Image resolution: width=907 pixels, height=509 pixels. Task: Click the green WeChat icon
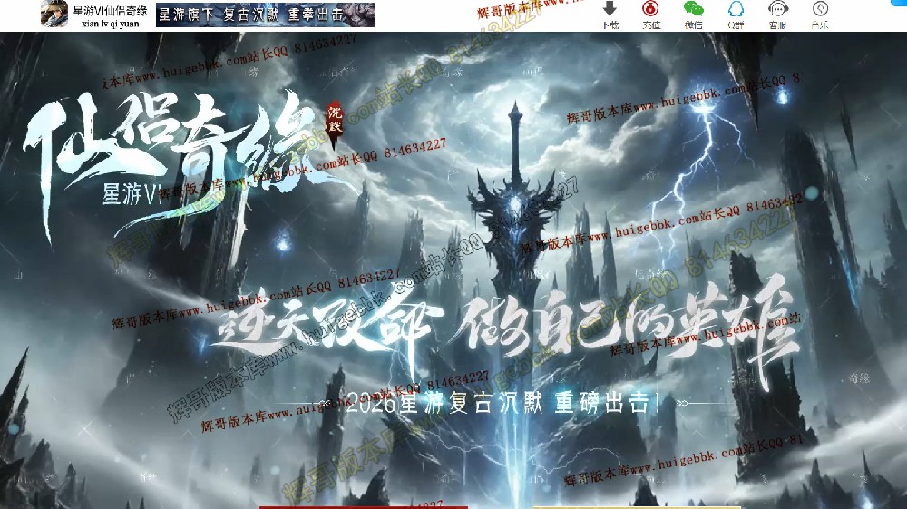694,9
